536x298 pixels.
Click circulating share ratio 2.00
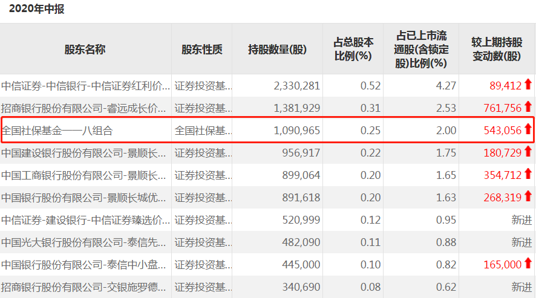coord(446,131)
